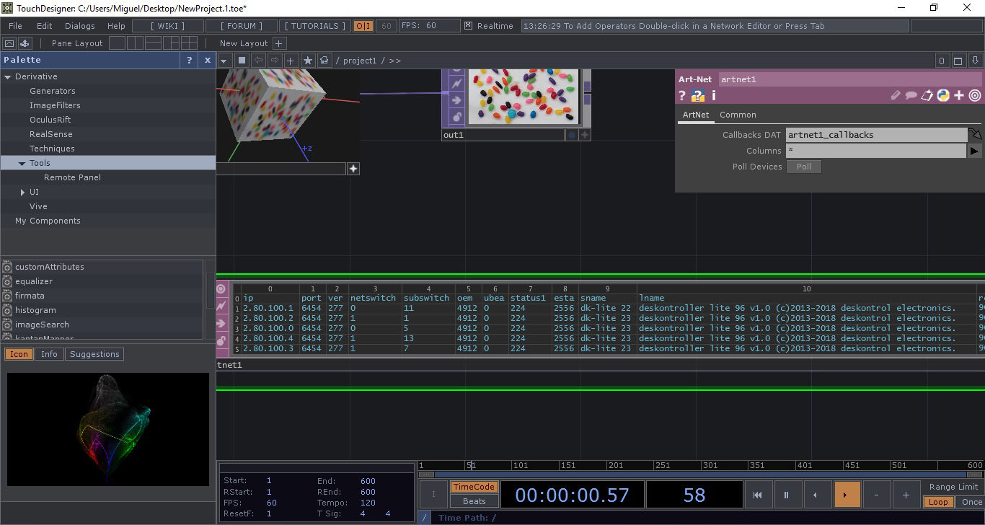Toggle the O|I perform mode button

coord(363,25)
